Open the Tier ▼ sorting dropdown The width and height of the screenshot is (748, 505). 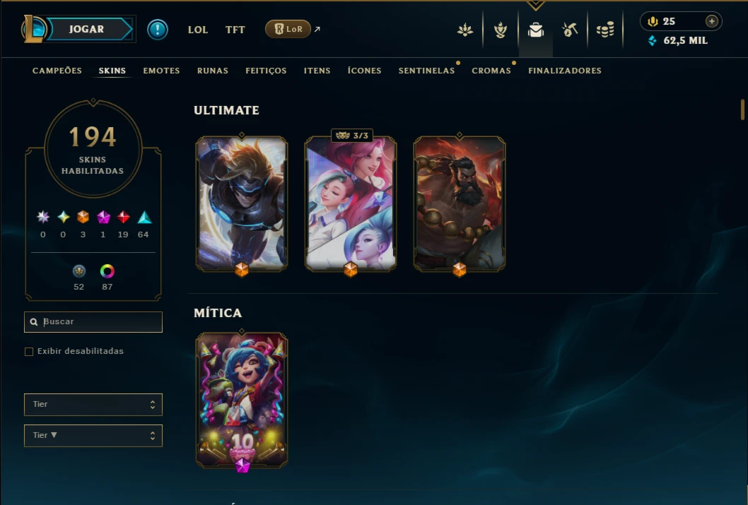point(93,436)
